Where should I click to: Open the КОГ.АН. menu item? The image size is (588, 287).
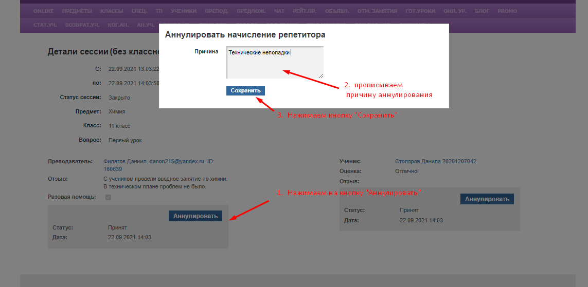(x=118, y=25)
